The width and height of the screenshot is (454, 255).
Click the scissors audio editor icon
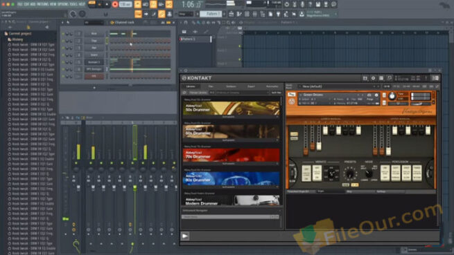pos(295,4)
